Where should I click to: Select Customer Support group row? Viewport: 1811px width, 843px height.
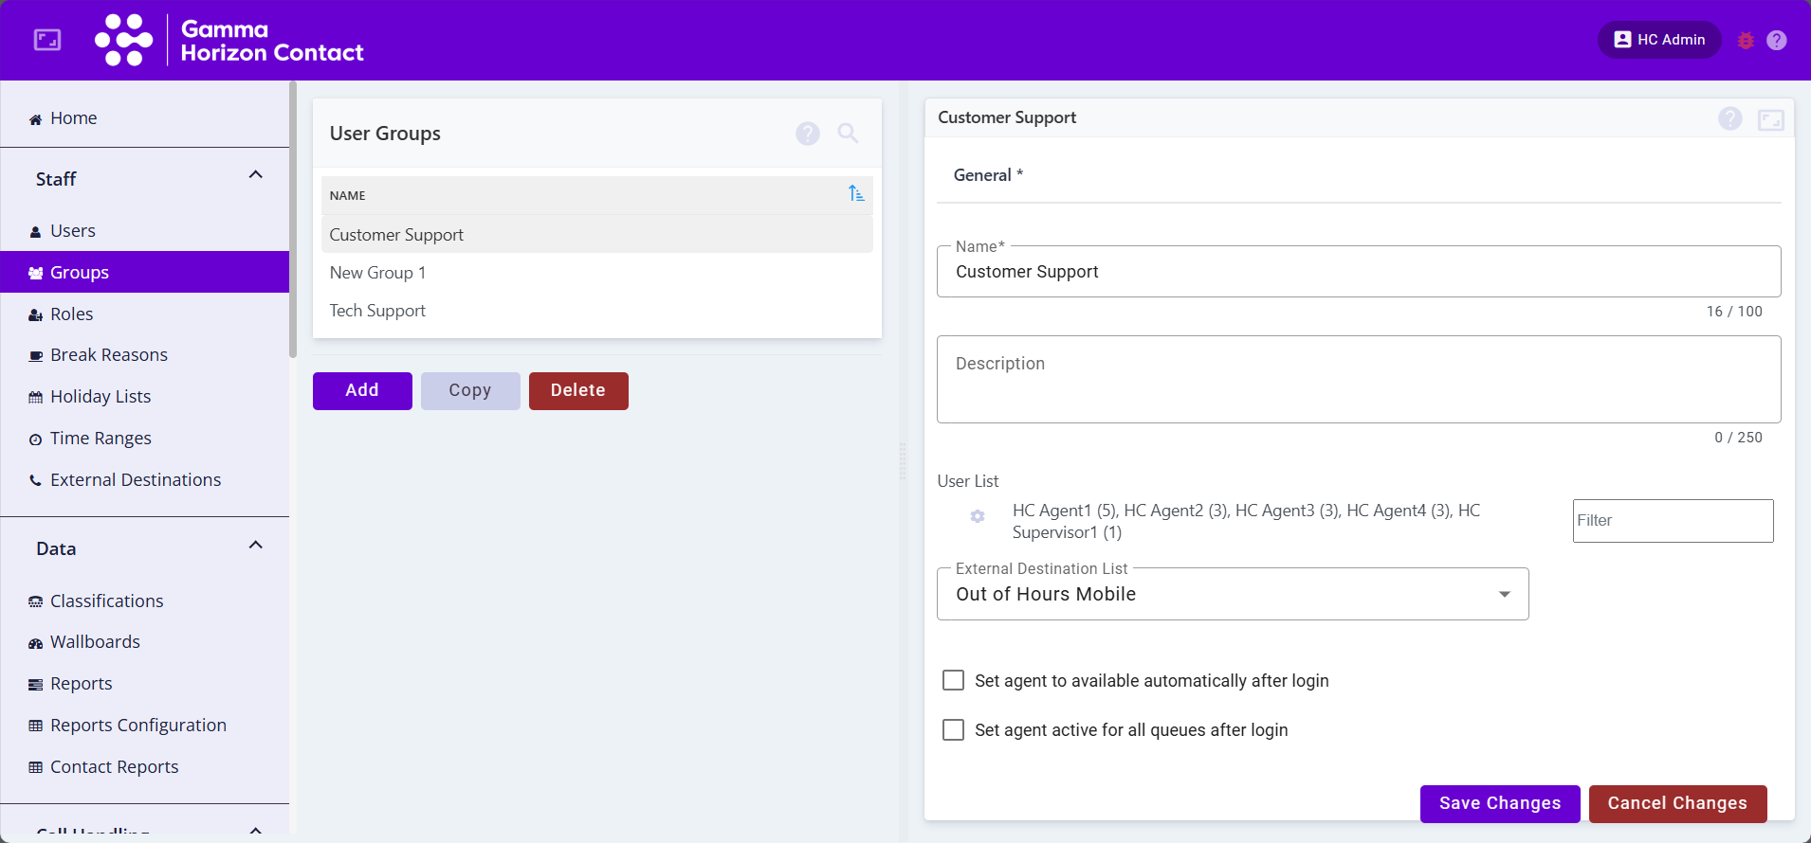pyautogui.click(x=597, y=235)
